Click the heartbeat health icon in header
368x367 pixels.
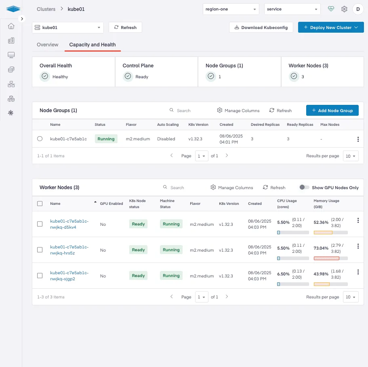(x=331, y=9)
